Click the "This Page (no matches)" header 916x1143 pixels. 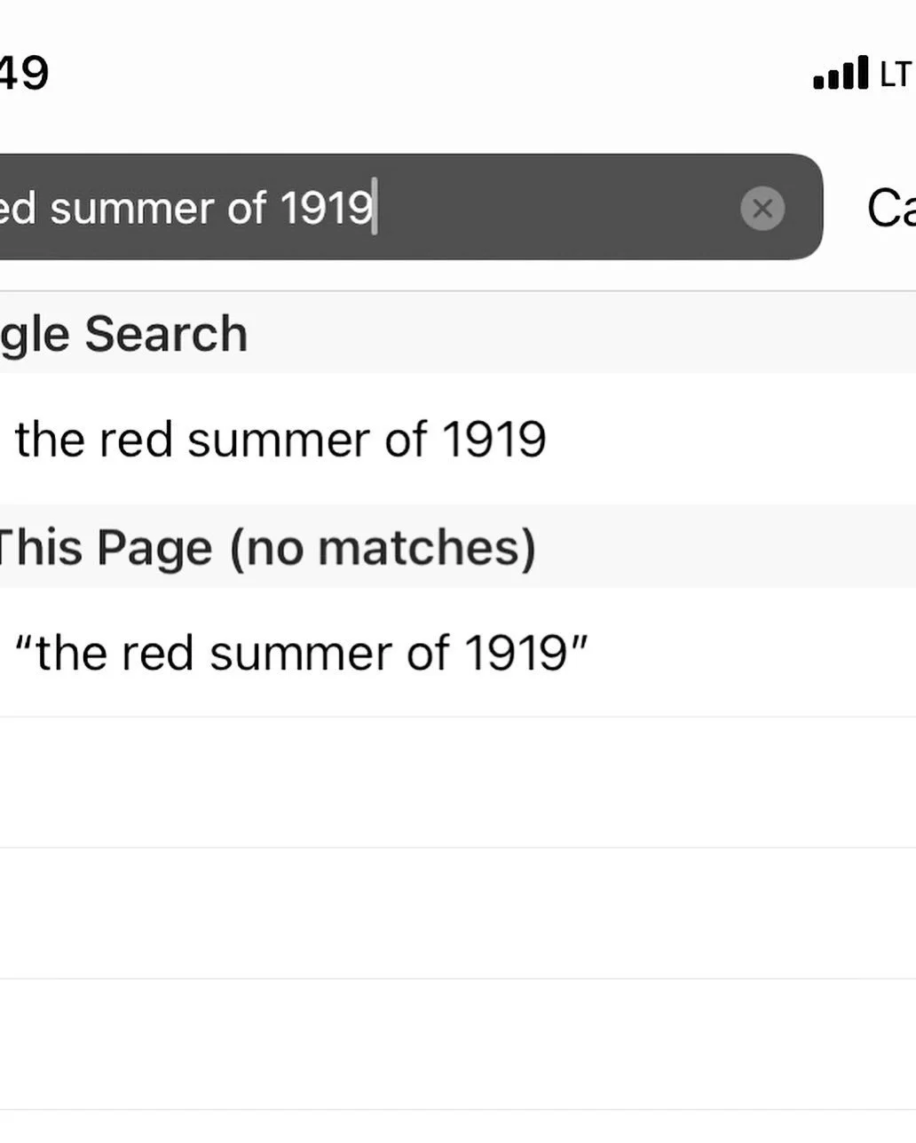click(266, 547)
